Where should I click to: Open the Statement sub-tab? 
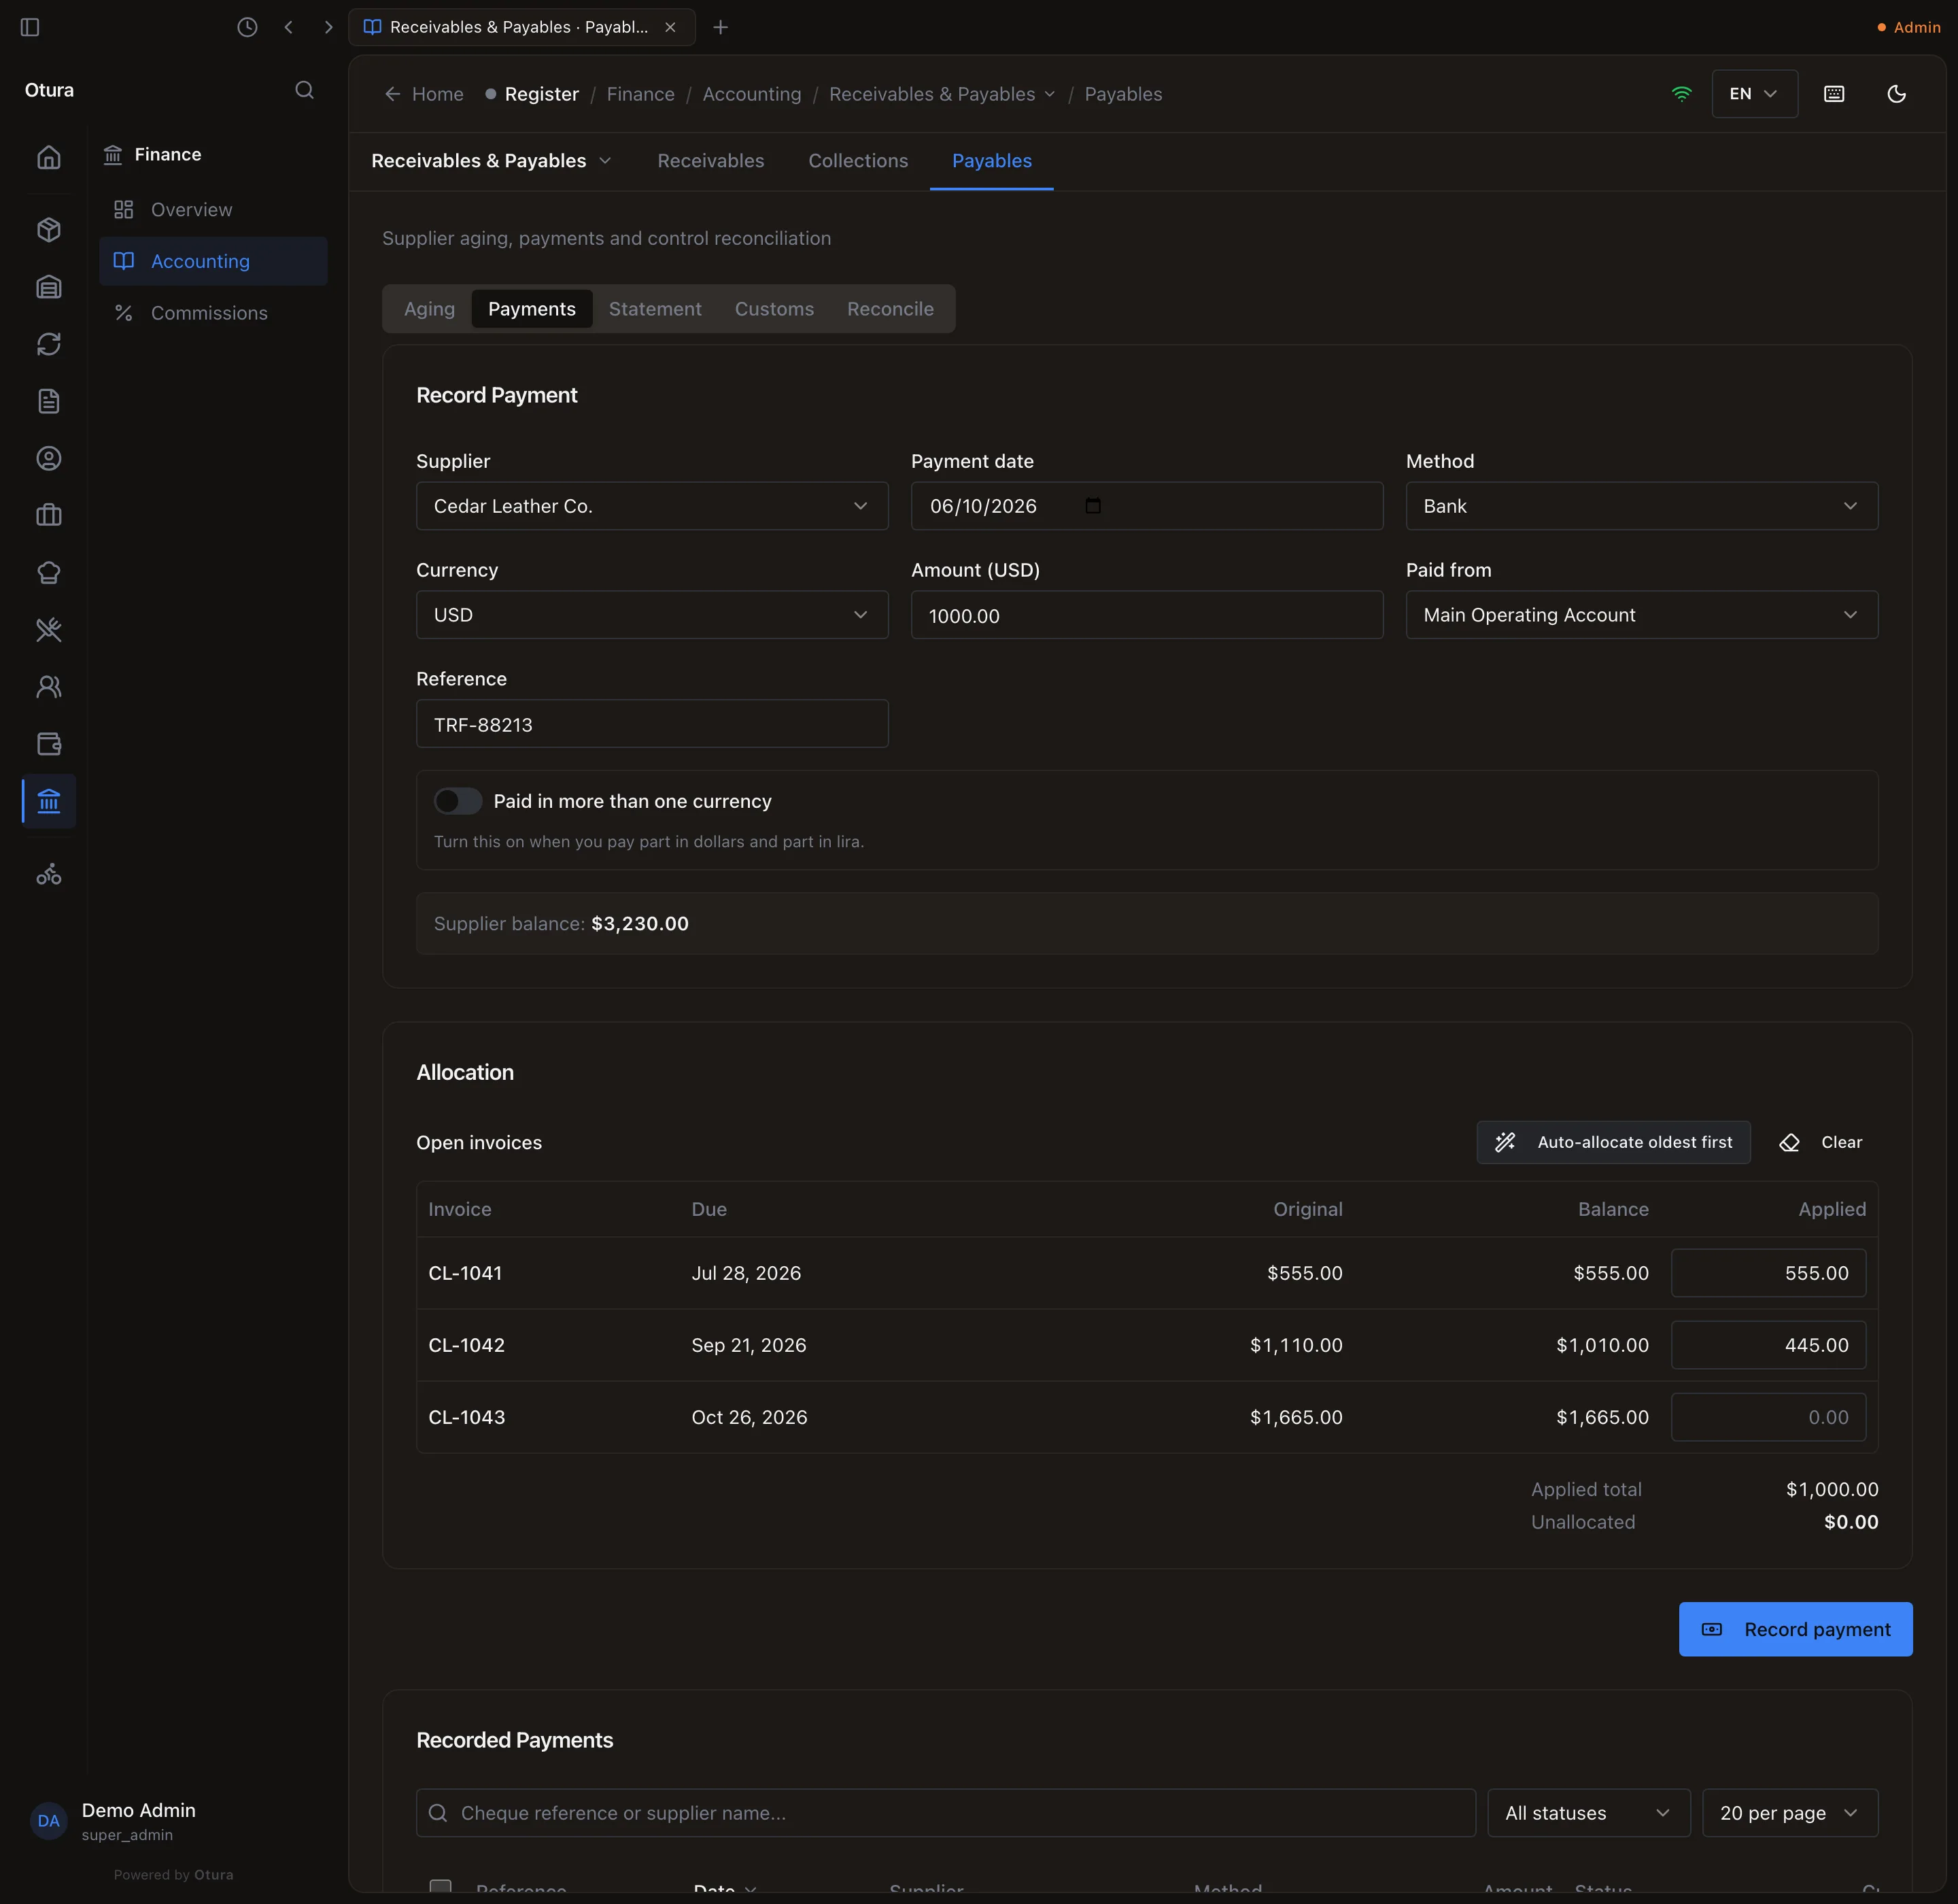(655, 309)
